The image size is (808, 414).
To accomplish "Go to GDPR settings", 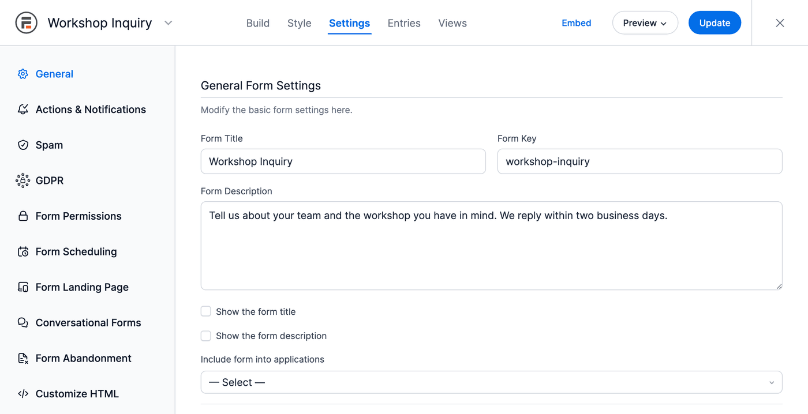I will point(50,180).
